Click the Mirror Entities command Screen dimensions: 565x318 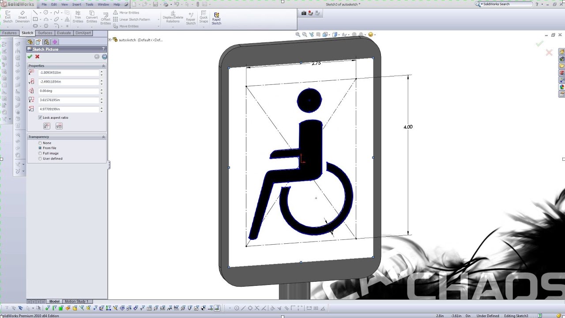(126, 13)
